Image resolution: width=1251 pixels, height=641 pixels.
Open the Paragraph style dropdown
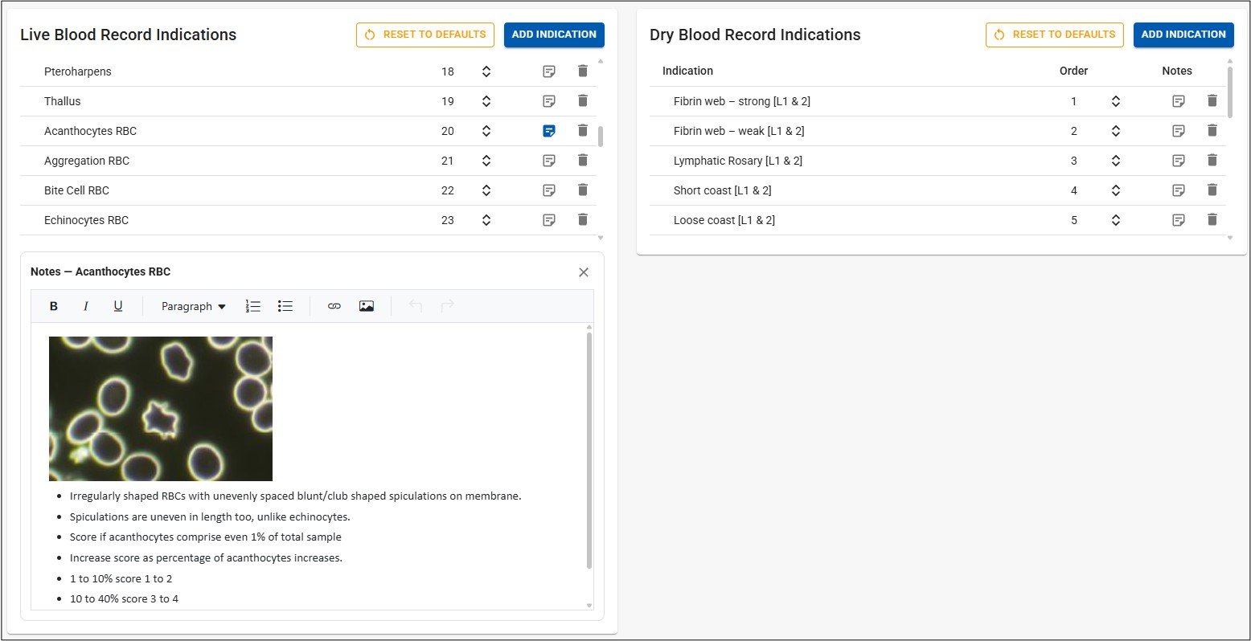point(194,306)
